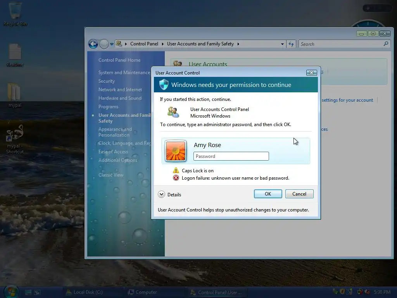
Task: Open the Programs category
Action: coord(109,107)
